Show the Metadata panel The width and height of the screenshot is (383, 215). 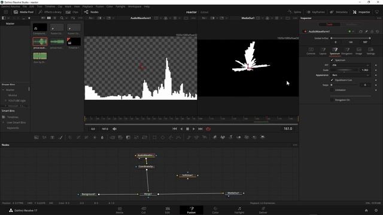pos(339,12)
